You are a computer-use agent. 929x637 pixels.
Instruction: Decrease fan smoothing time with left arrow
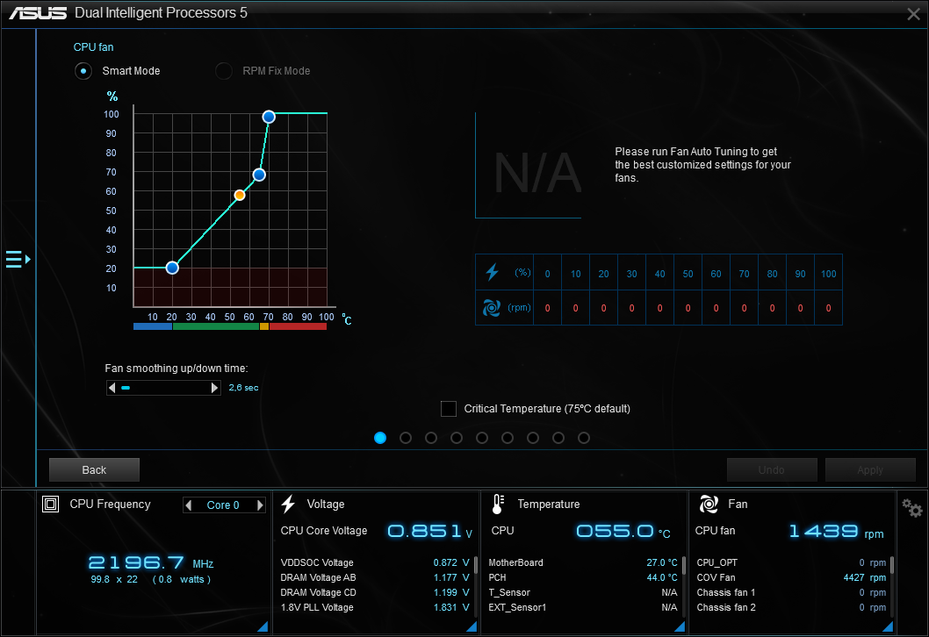[112, 388]
